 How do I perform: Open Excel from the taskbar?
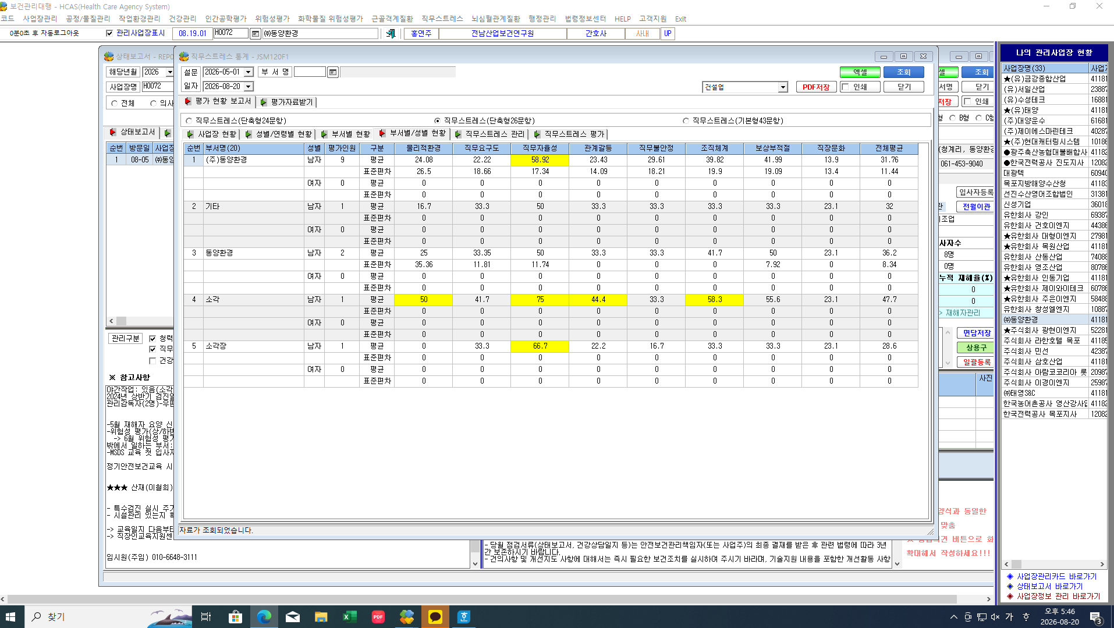click(349, 616)
